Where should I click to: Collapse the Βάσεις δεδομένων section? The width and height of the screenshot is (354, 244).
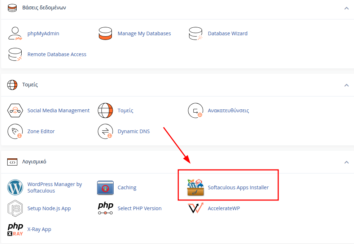point(346,8)
